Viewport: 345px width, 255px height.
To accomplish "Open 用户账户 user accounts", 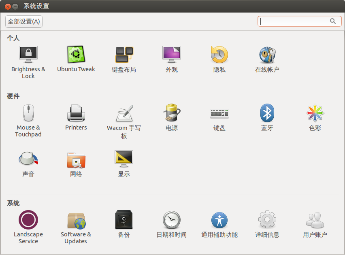I will pos(315,224).
